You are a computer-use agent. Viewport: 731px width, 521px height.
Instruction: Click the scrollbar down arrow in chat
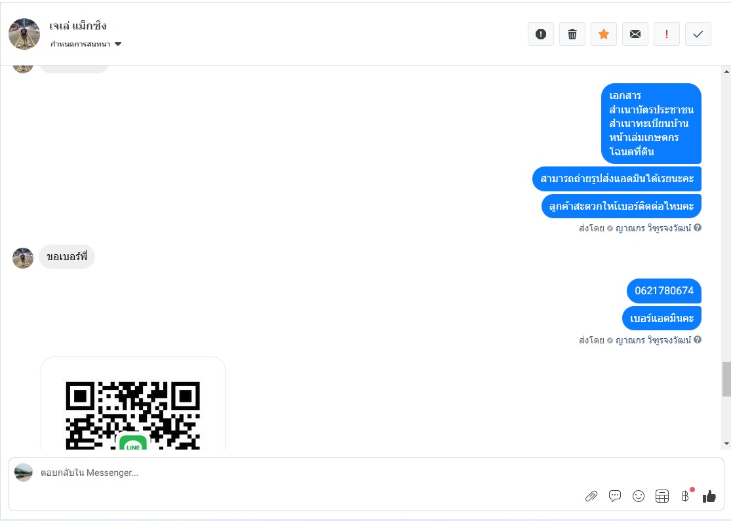(726, 444)
